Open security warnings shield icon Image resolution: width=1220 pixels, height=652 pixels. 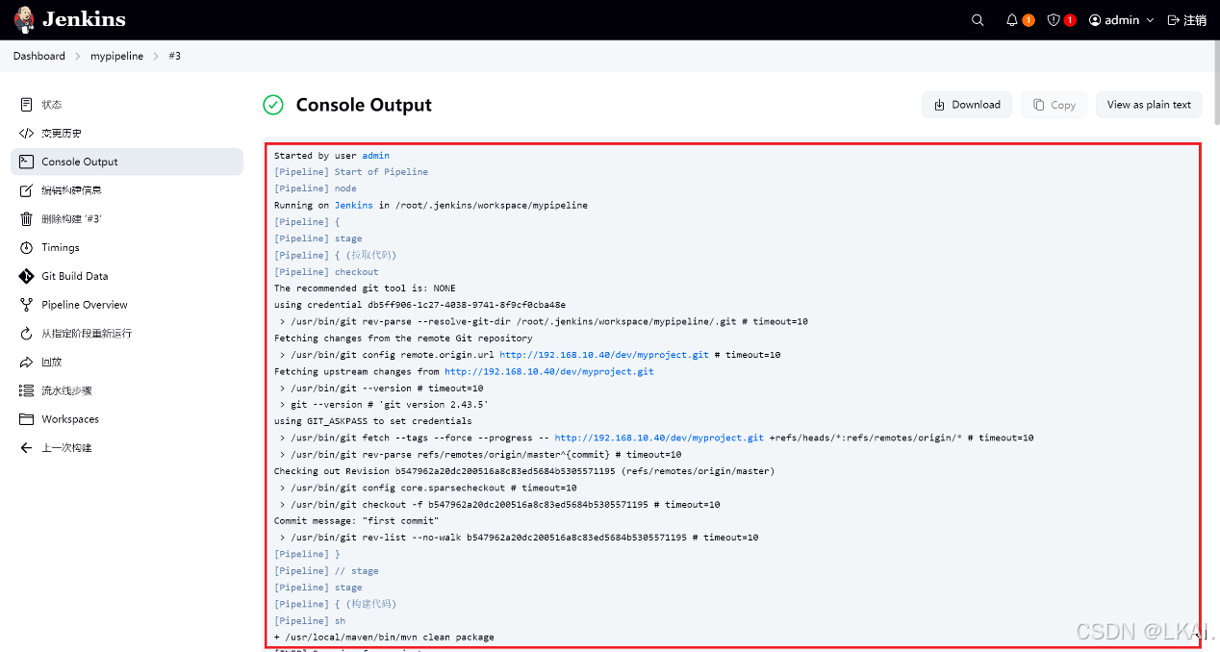pos(1054,20)
